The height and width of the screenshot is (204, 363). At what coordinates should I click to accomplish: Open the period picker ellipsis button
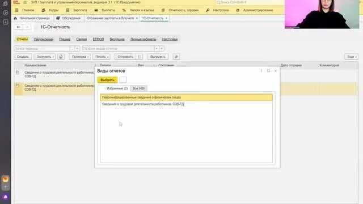tap(72, 49)
